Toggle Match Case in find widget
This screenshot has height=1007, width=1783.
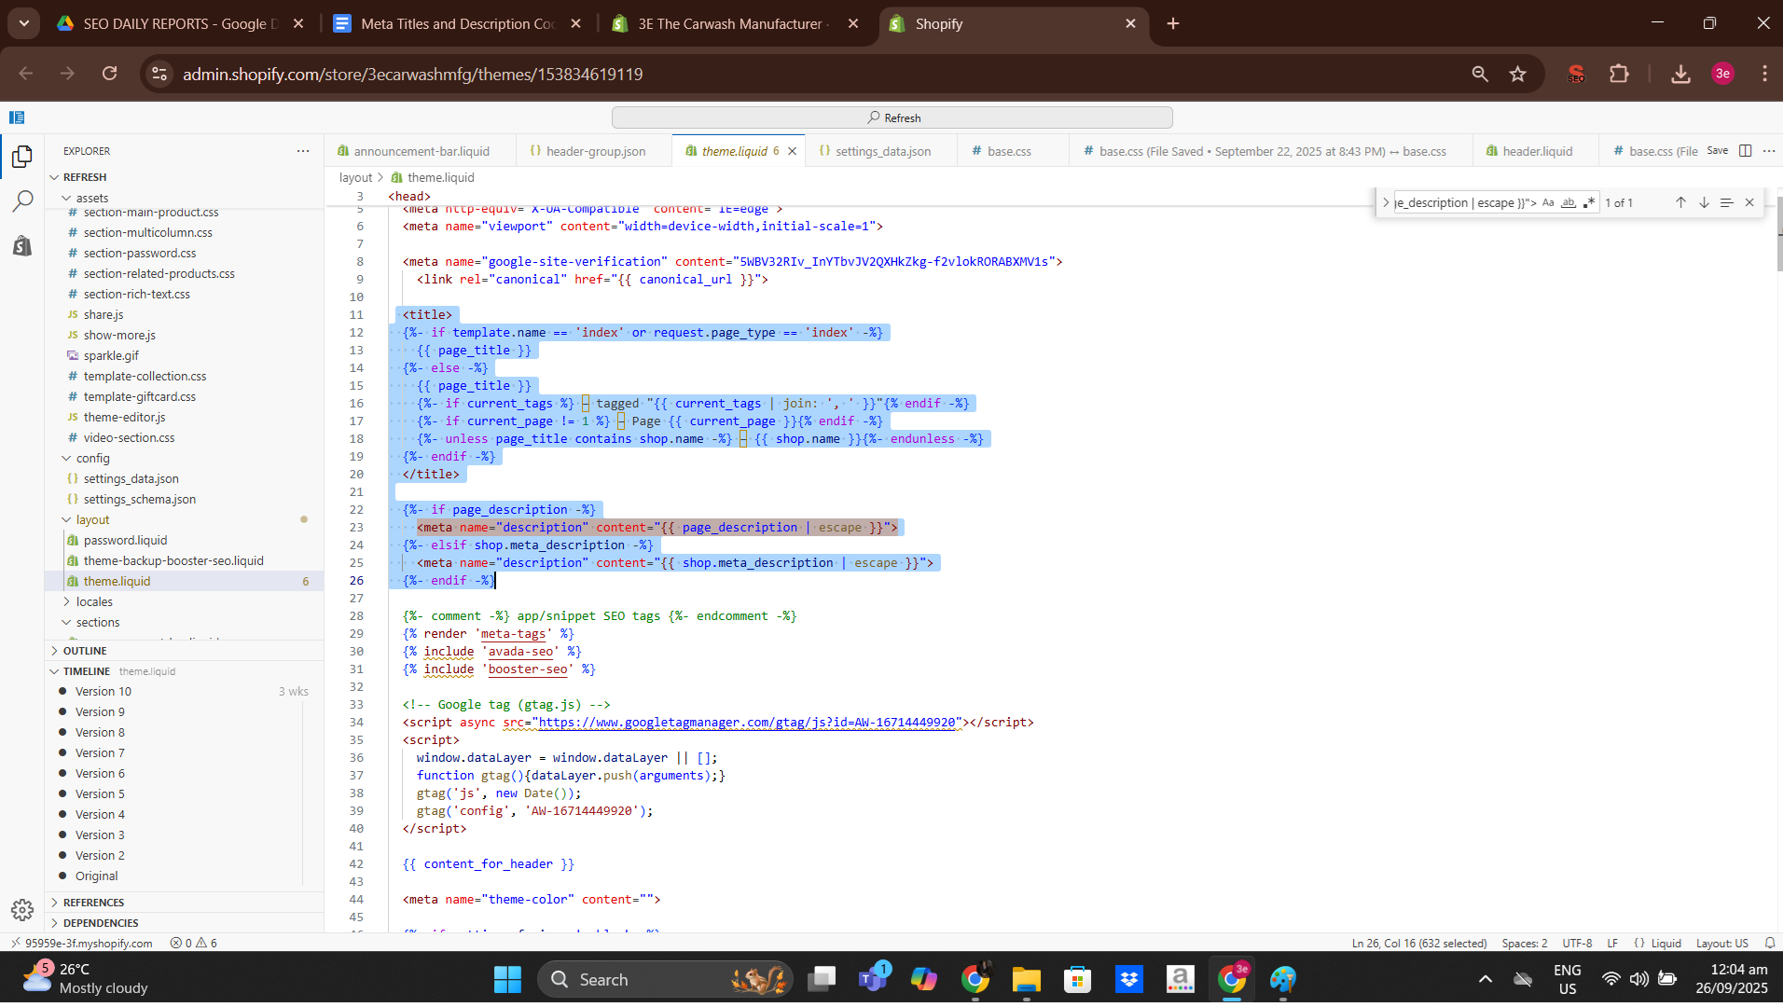pos(1548,202)
